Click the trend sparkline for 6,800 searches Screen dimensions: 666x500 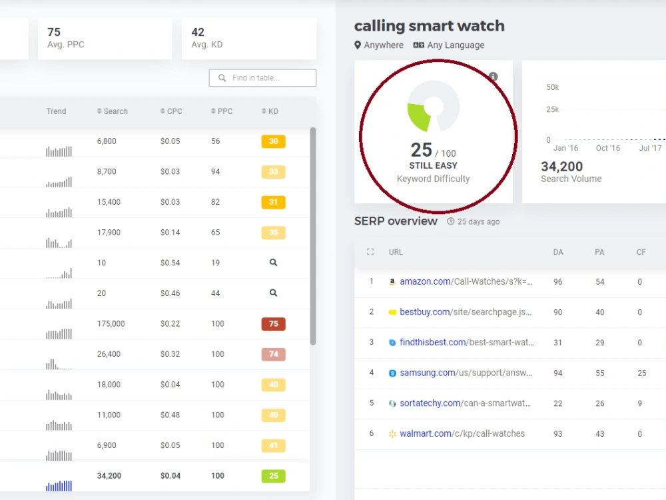click(59, 151)
